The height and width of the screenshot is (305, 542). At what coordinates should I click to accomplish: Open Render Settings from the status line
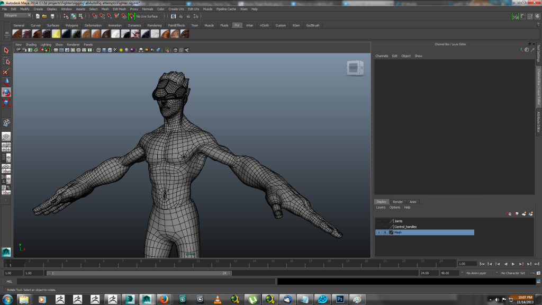[196, 17]
